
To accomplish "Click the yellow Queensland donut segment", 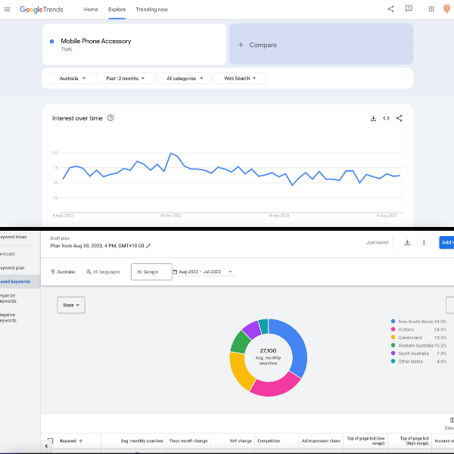I will coord(241,372).
